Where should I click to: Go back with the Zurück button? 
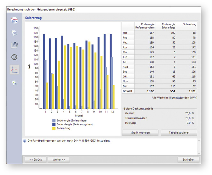tap(35, 159)
